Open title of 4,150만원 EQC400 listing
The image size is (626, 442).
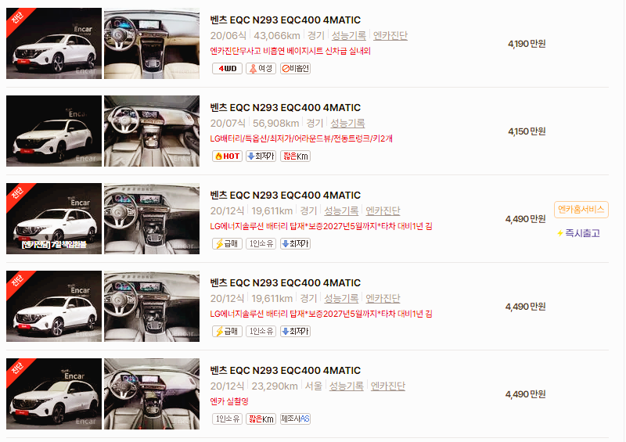pyautogui.click(x=285, y=108)
